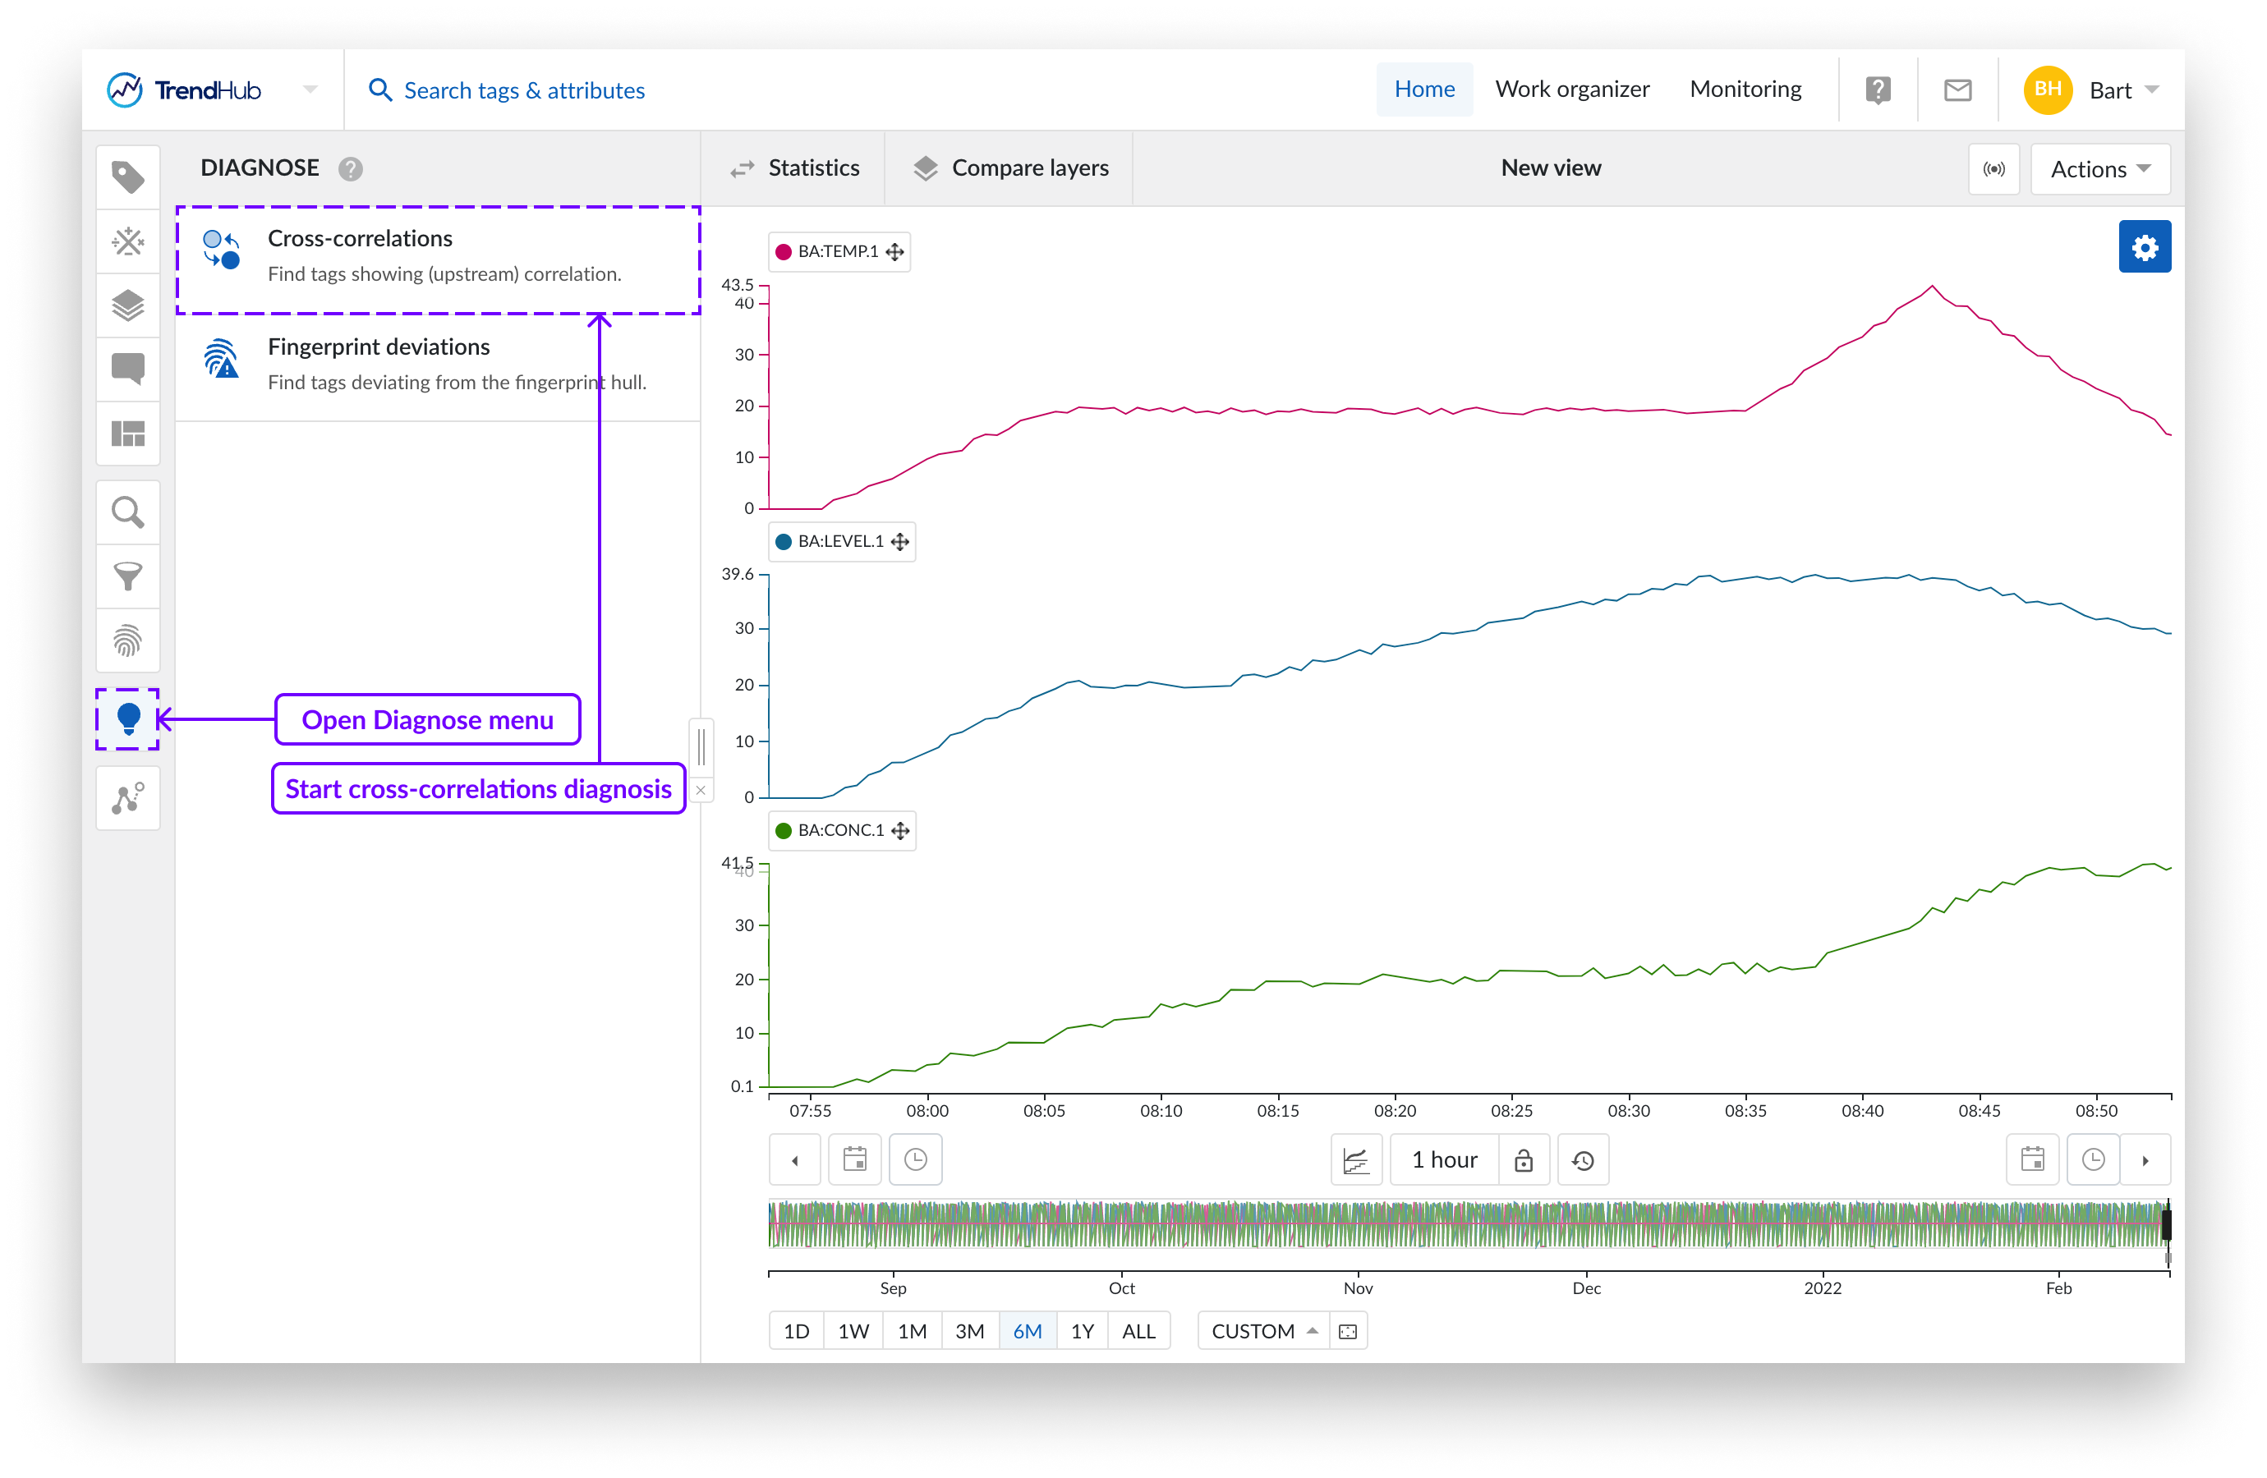Go to Work organizer tab
This screenshot has height=1478, width=2267.
coord(1571,90)
